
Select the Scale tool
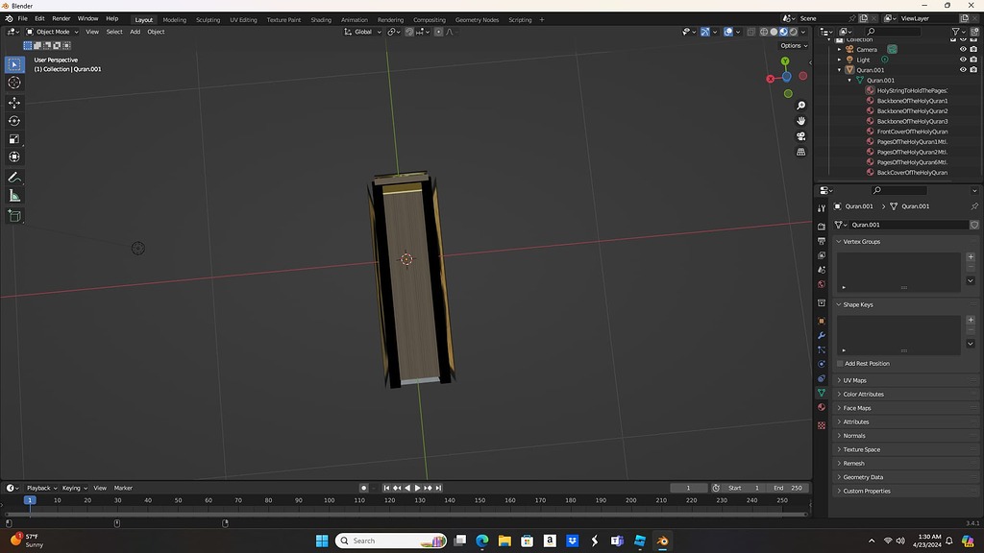pos(14,138)
